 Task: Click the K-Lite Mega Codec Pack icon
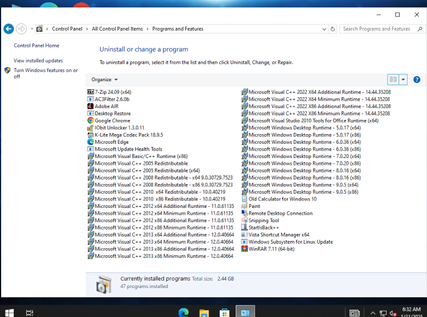[x=91, y=135]
